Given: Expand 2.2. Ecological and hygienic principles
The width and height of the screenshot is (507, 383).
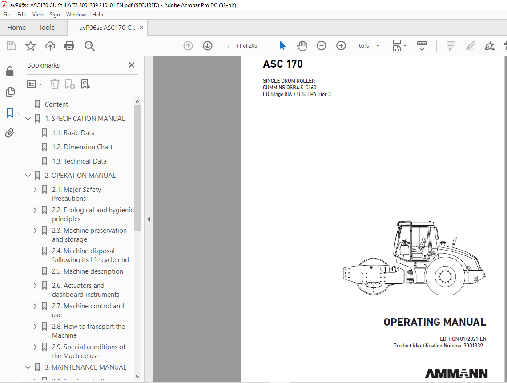Looking at the screenshot, I should tap(35, 210).
